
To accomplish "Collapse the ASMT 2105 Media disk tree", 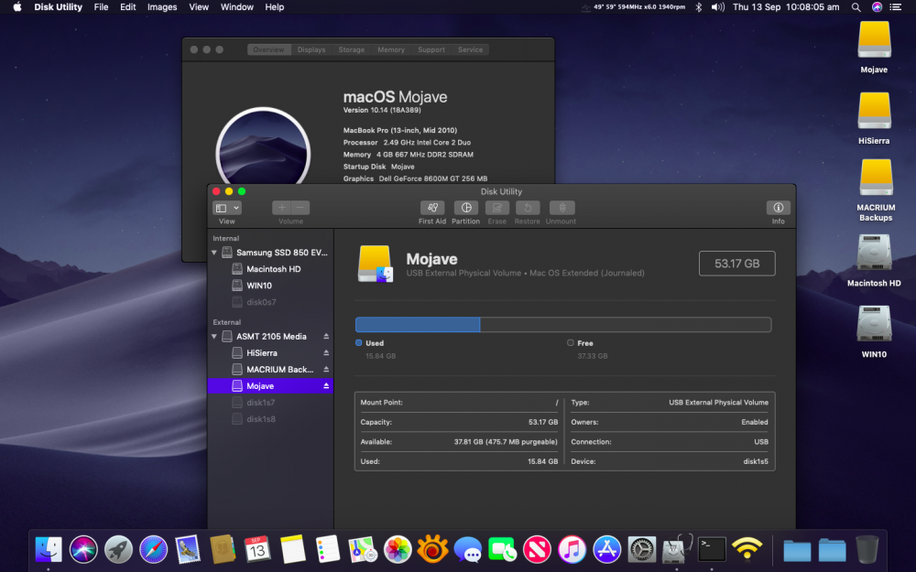I will (x=214, y=337).
